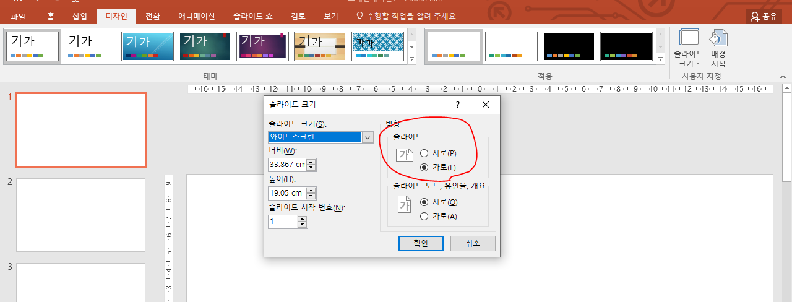Increase 높이 with up spinner

coord(311,190)
